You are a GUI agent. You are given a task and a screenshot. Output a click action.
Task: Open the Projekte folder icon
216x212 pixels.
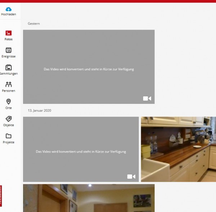[x=9, y=136]
